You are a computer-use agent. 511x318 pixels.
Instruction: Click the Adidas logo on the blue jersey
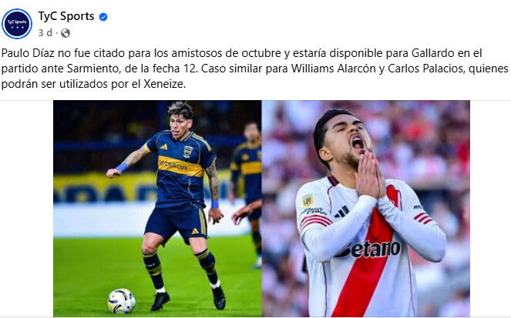click(x=164, y=147)
